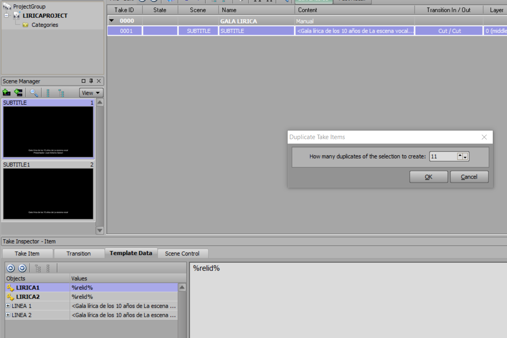Collapse the 0000 GALA LIRICA group triangle
This screenshot has height=338, width=507.
[x=111, y=21]
